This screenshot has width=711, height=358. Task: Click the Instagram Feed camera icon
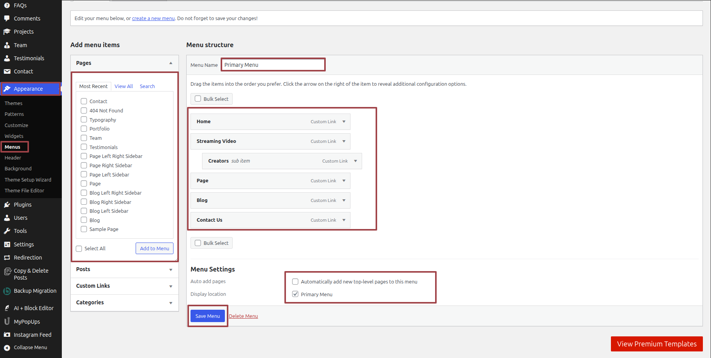pos(7,335)
